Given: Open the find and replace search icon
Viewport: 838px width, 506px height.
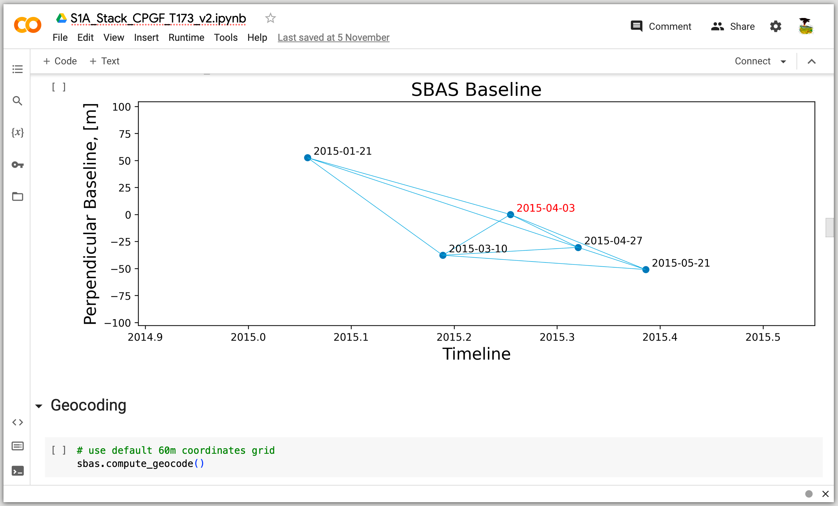Looking at the screenshot, I should tap(17, 101).
